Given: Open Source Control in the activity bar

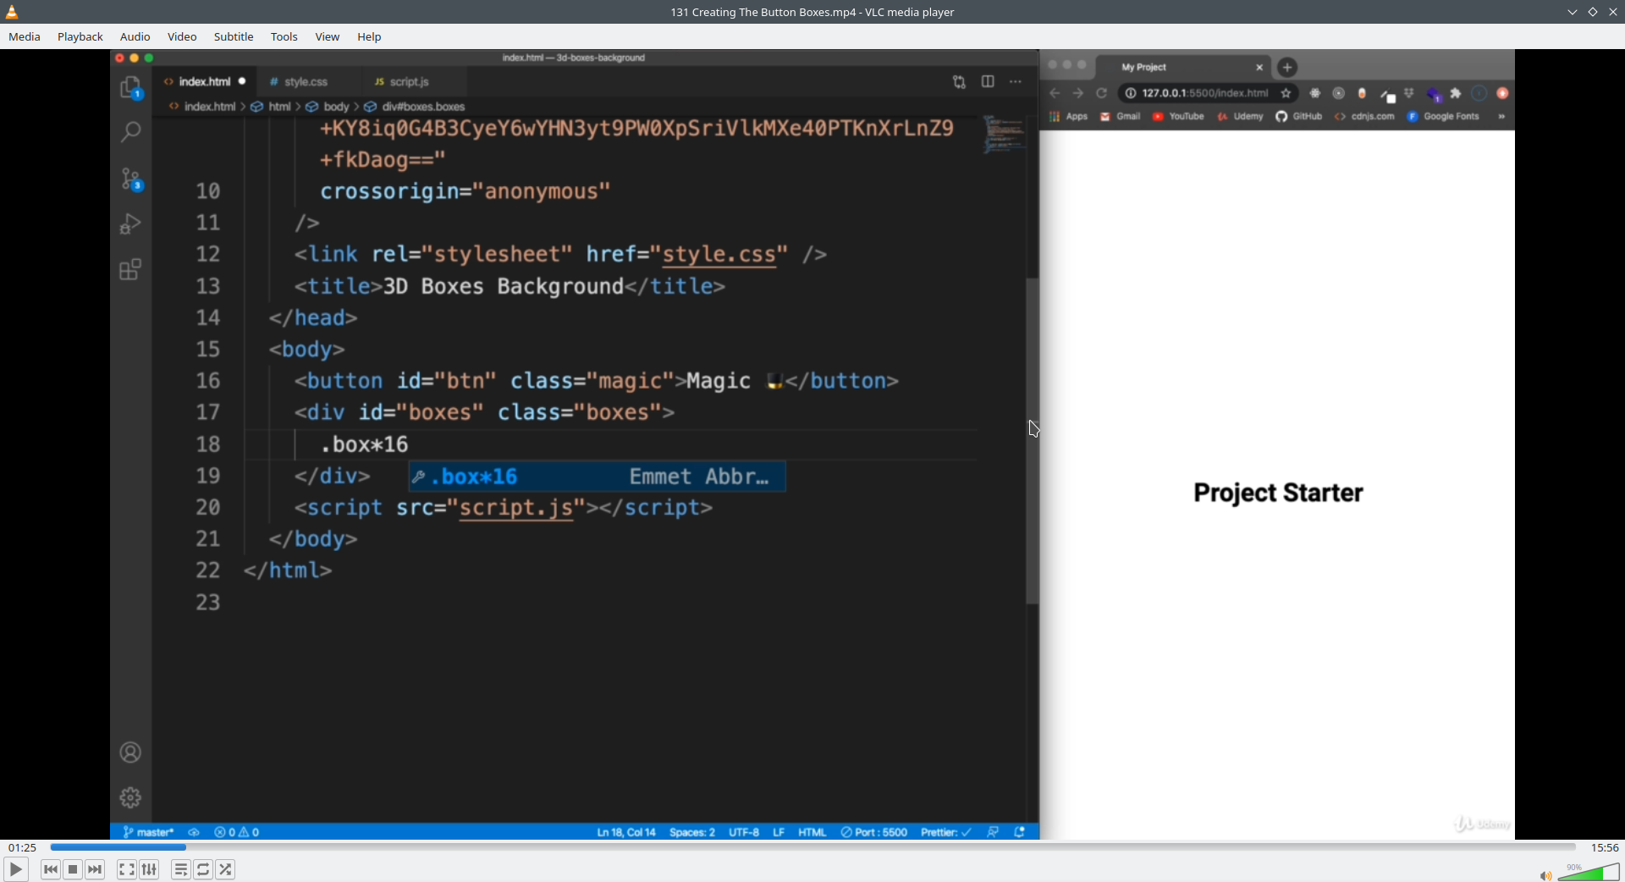Looking at the screenshot, I should click(130, 179).
